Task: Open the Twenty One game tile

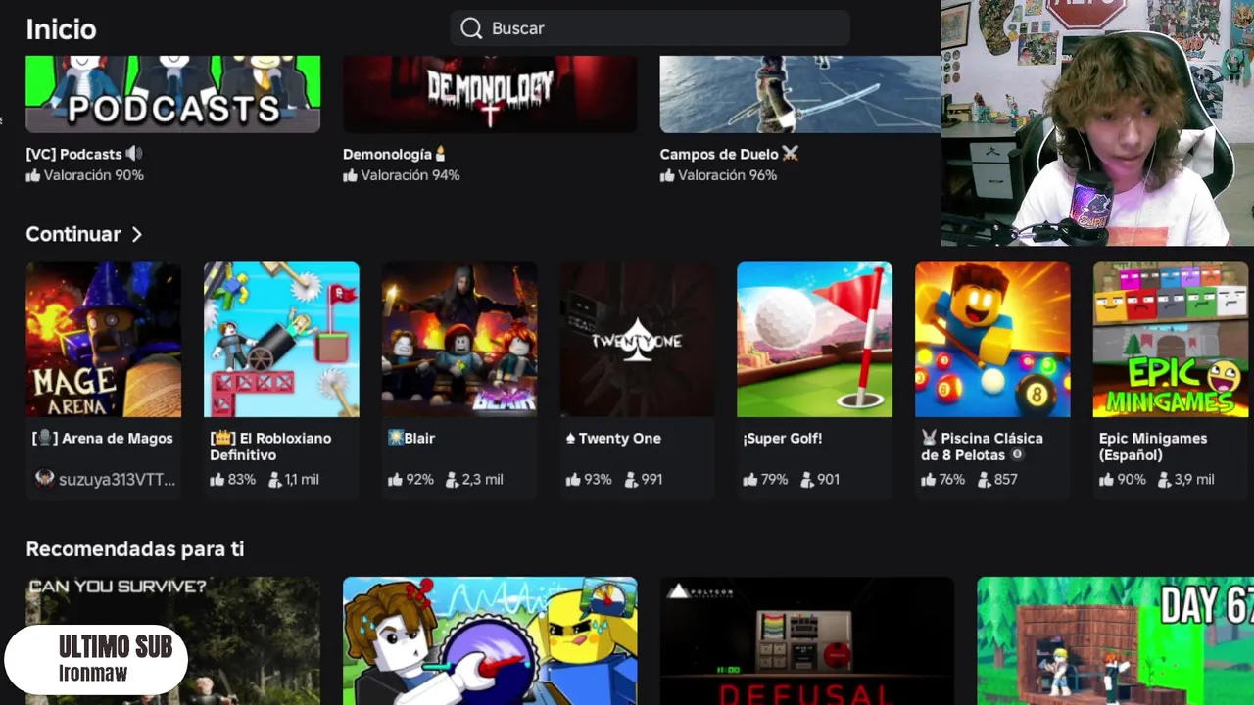Action: [x=637, y=340]
